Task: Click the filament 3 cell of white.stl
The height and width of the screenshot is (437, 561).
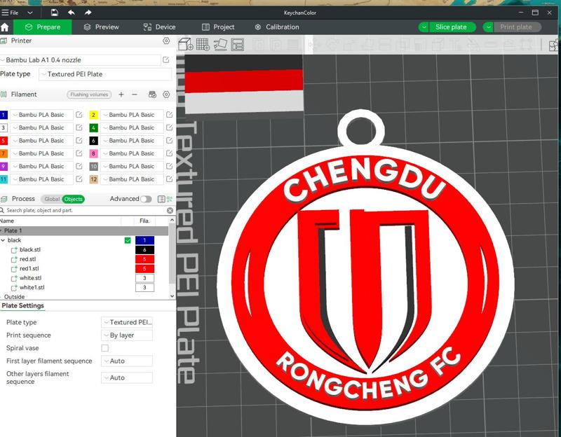Action: tap(144, 278)
